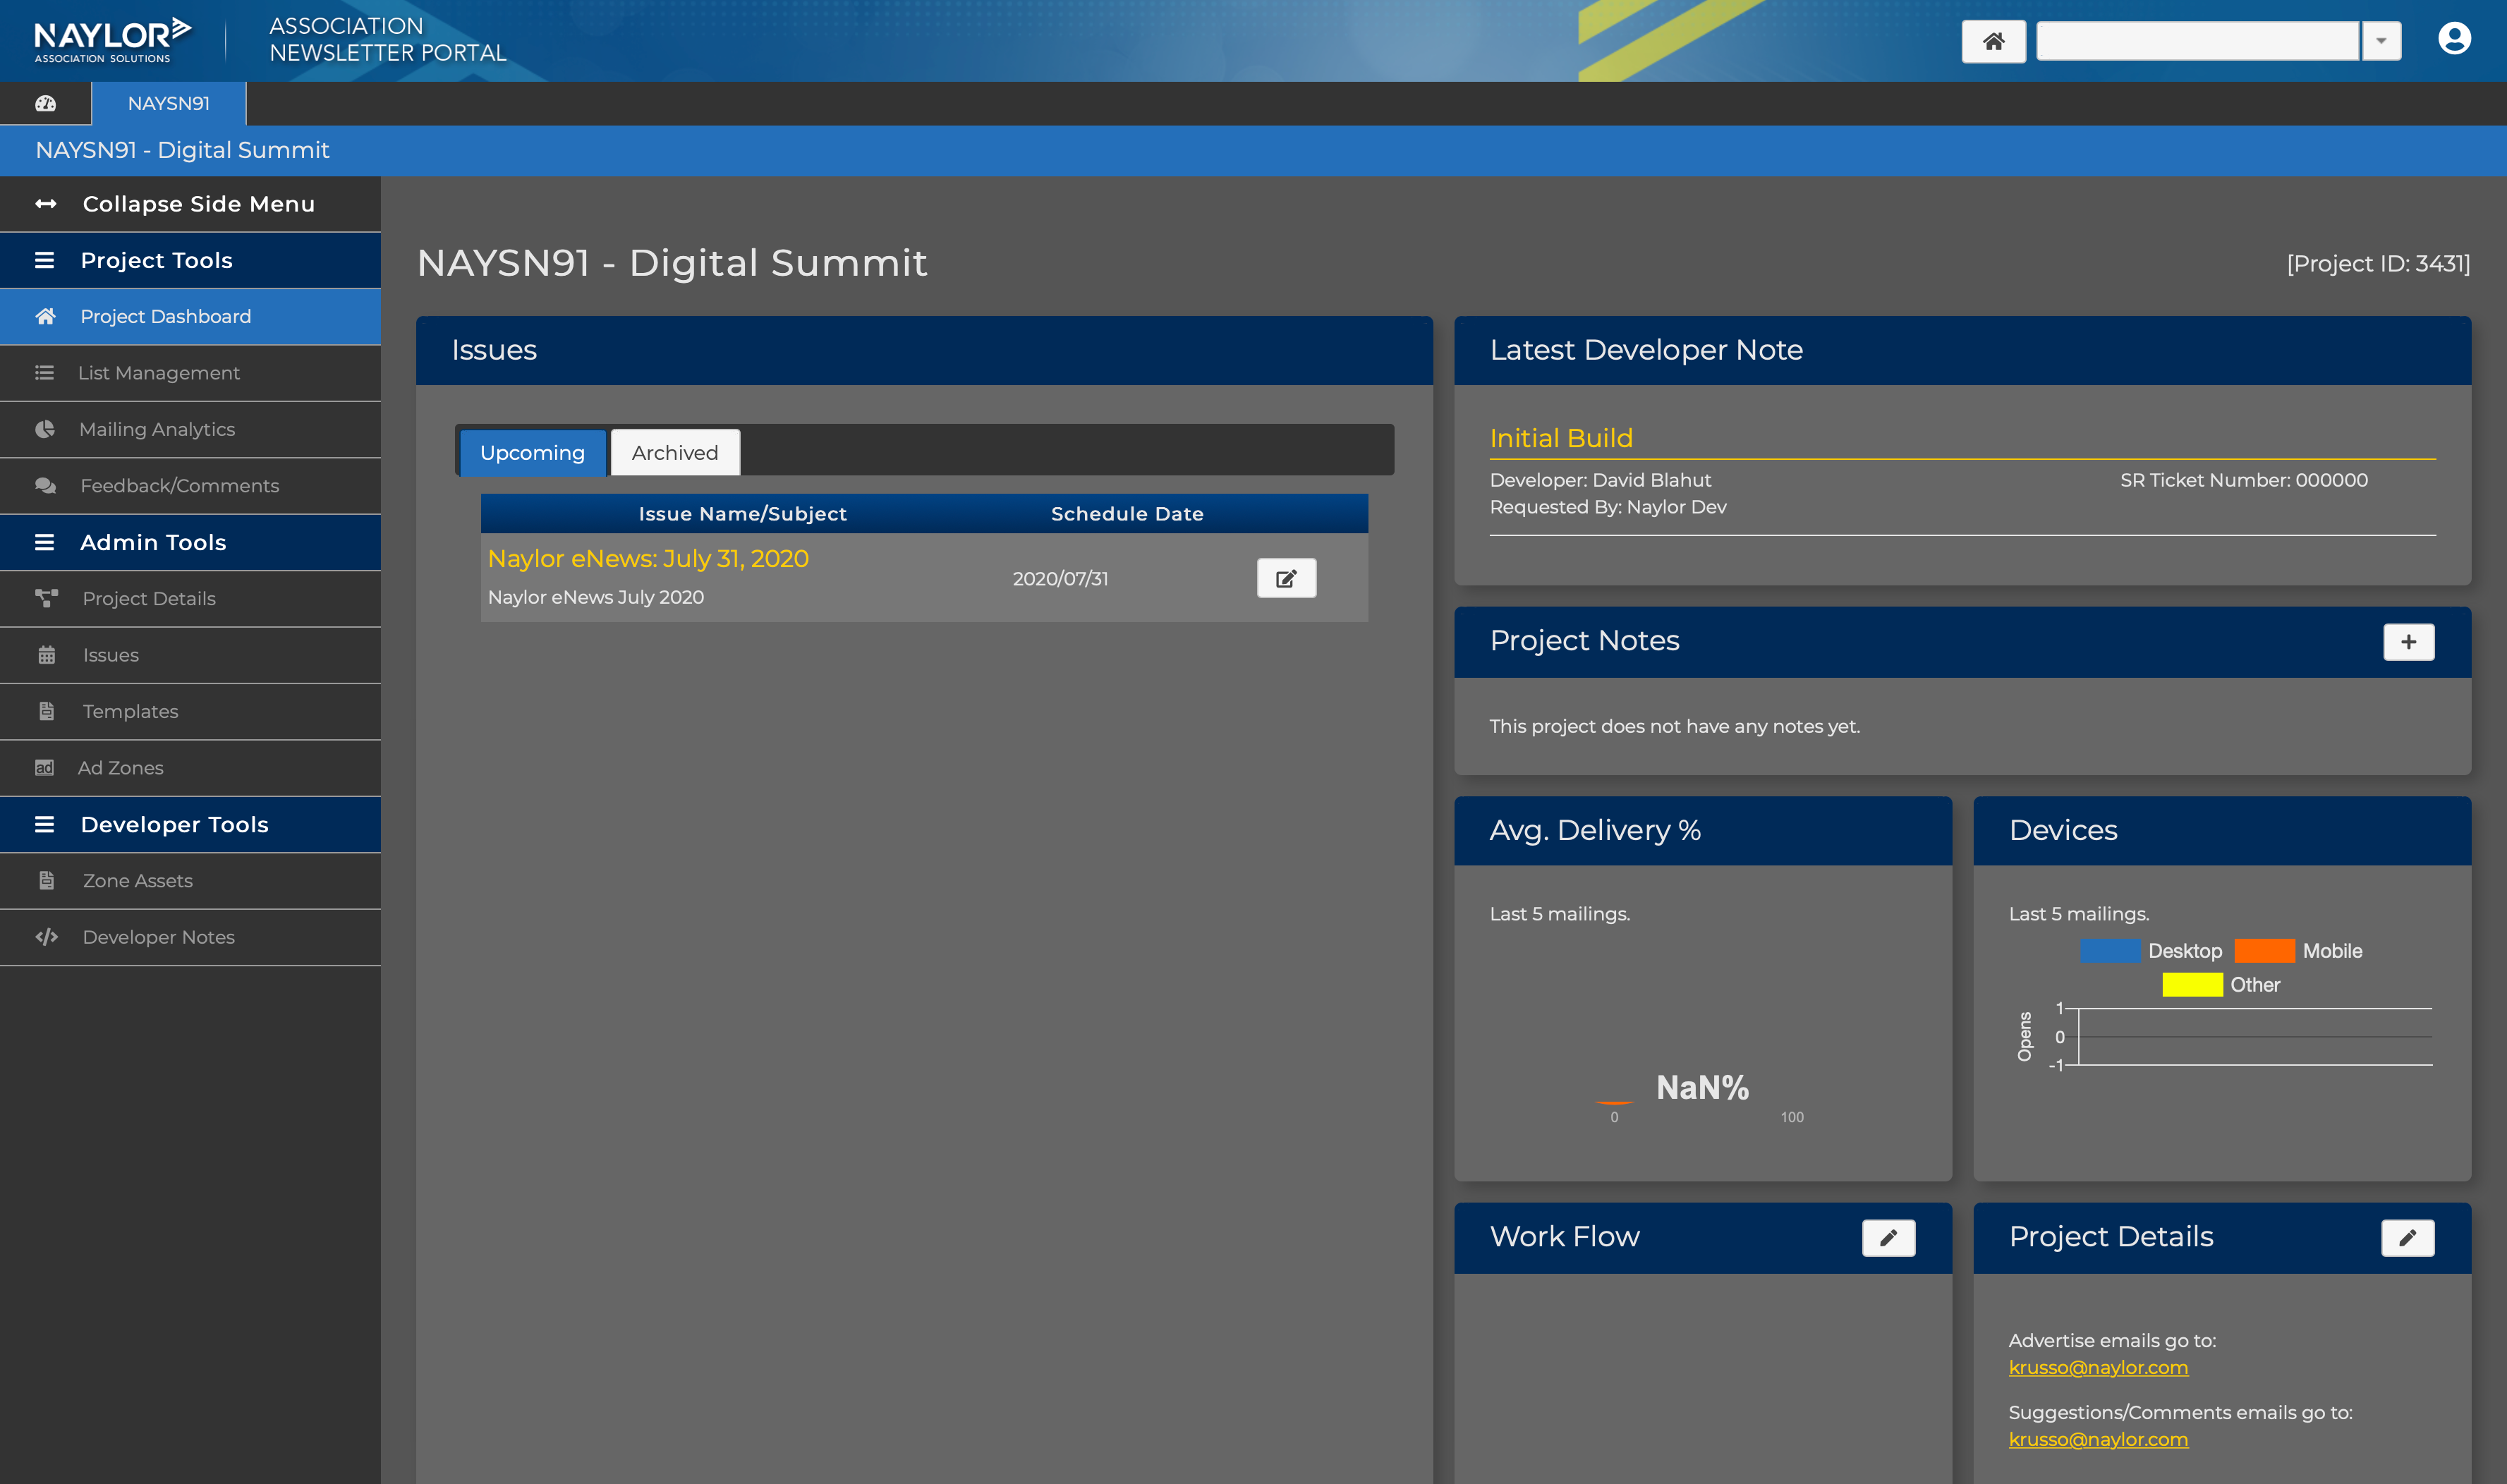
Task: Click the Mailing Analytics pie chart icon
Action: click(45, 429)
